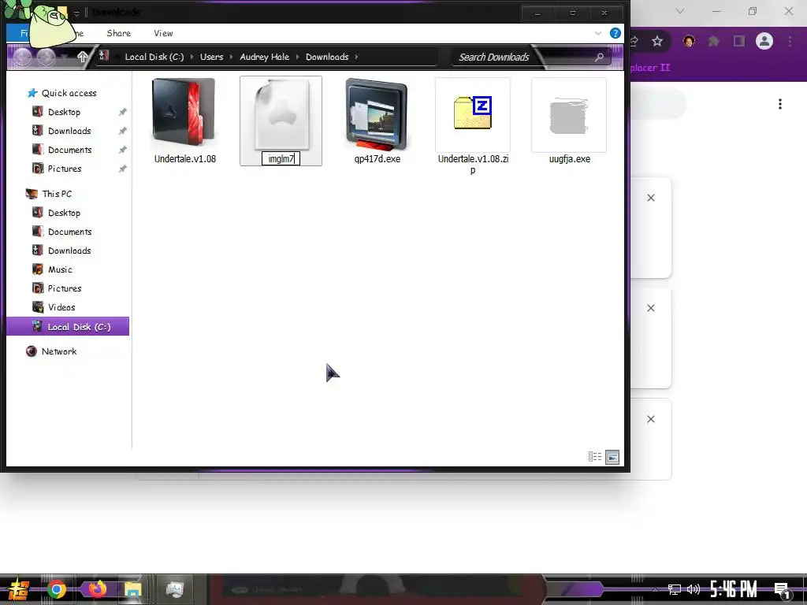
Task: Expand the arrow after Users breadcrumb
Action: point(232,57)
